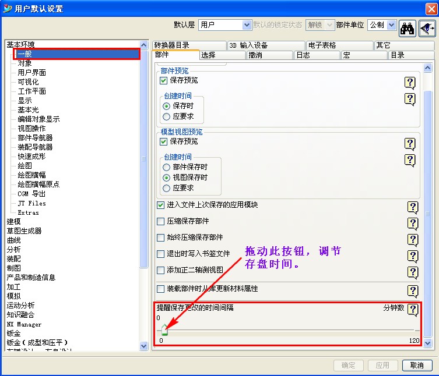Open help for 进入文件上次保存的应用模块
The height and width of the screenshot is (376, 439).
coord(413,207)
